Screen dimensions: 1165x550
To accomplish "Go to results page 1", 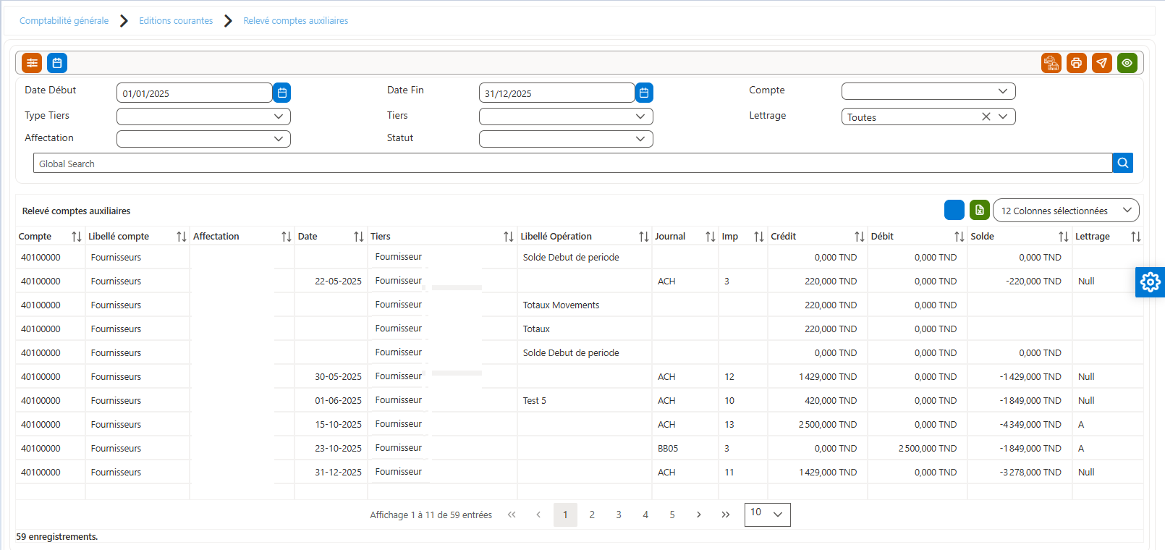I will (565, 515).
